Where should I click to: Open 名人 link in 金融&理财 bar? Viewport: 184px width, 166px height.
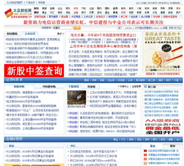(x=178, y=140)
